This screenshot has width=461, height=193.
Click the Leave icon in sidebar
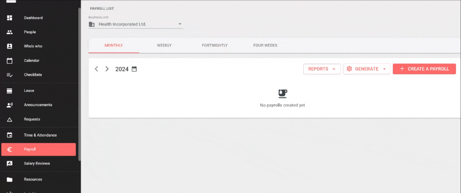pos(9,91)
